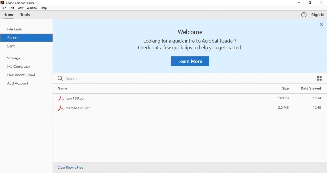Screen dimensions: 327x173
Task: Open the Edit menu
Action: [11, 8]
